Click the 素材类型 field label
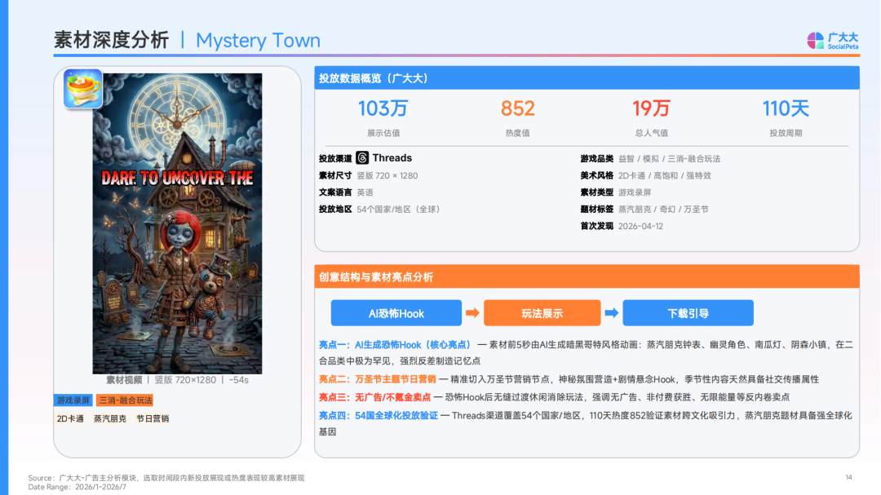Viewport: 881px width, 495px height. (x=596, y=192)
